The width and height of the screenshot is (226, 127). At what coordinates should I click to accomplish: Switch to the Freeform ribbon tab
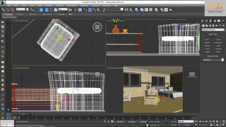pos(20,14)
